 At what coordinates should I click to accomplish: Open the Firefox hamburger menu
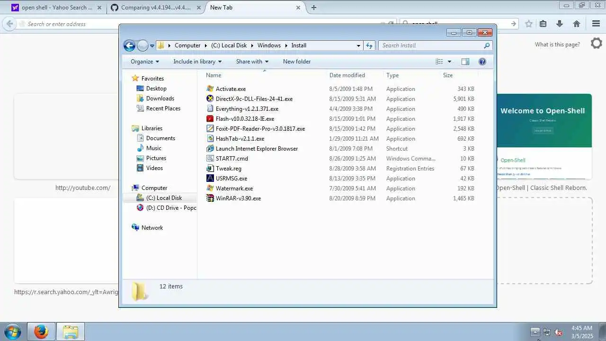point(596,24)
